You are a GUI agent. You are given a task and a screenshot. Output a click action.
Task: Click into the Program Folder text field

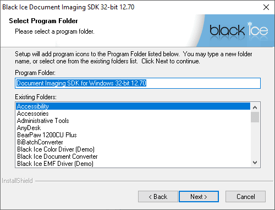click(137, 83)
